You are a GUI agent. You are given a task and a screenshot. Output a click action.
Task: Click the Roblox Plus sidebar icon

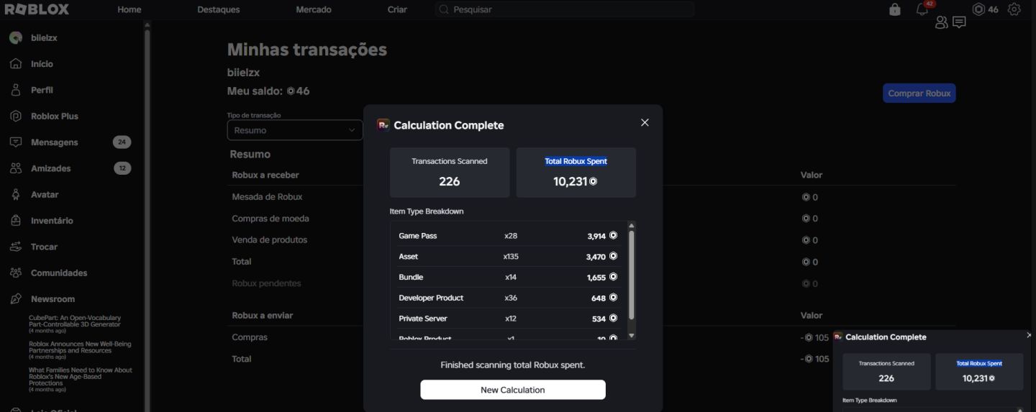coord(16,116)
